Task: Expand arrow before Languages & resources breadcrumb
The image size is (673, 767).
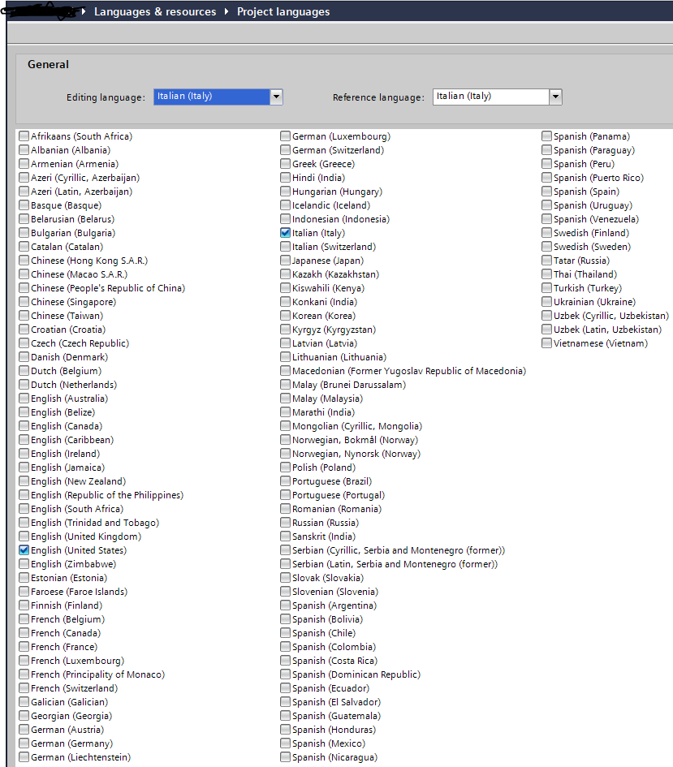Action: coord(84,11)
